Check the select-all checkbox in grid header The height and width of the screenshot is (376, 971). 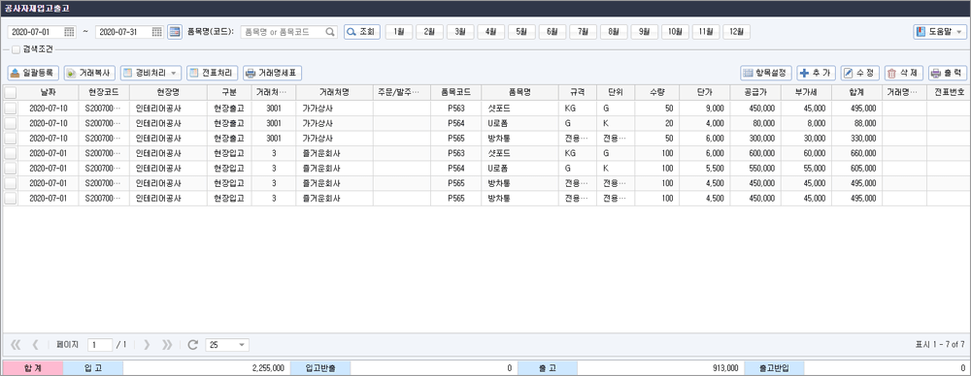11,93
